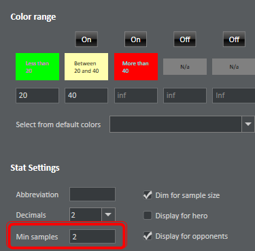Enable the first Off switch above N/a
This screenshot has height=251, width=255.
click(x=185, y=39)
